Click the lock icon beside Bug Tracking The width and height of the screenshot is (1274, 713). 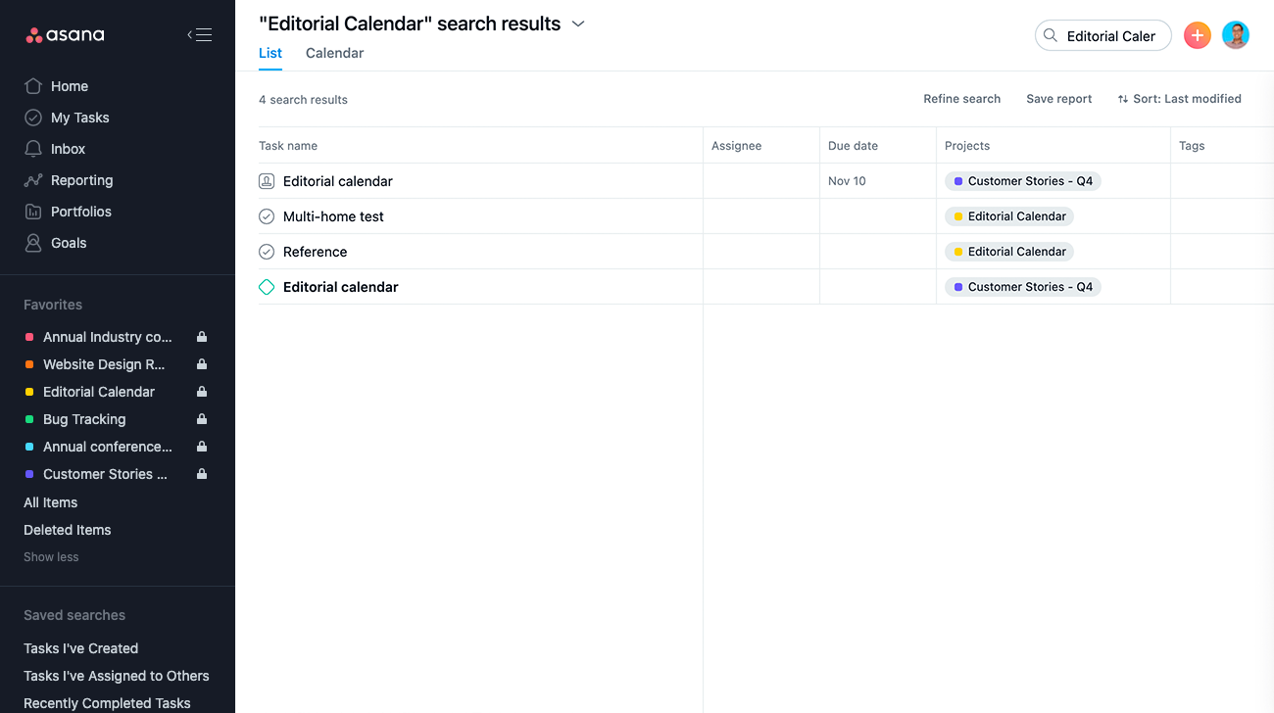point(202,419)
